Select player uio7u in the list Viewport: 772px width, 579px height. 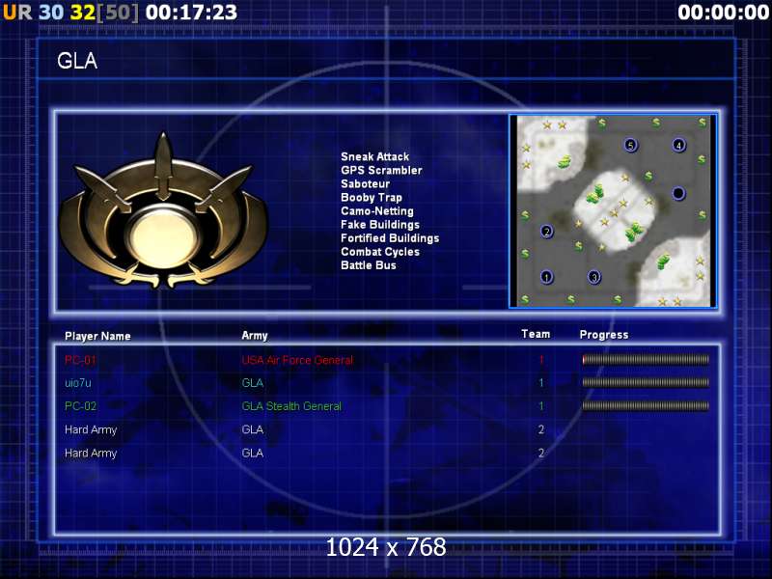(78, 383)
